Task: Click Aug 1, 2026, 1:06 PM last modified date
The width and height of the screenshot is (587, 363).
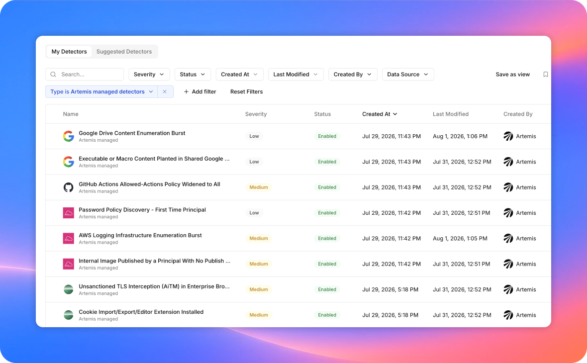Action: point(460,136)
